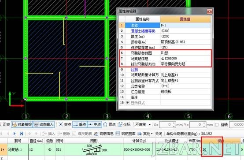
Task: Go to previous rebar record arrow
Action: [x=8, y=134]
